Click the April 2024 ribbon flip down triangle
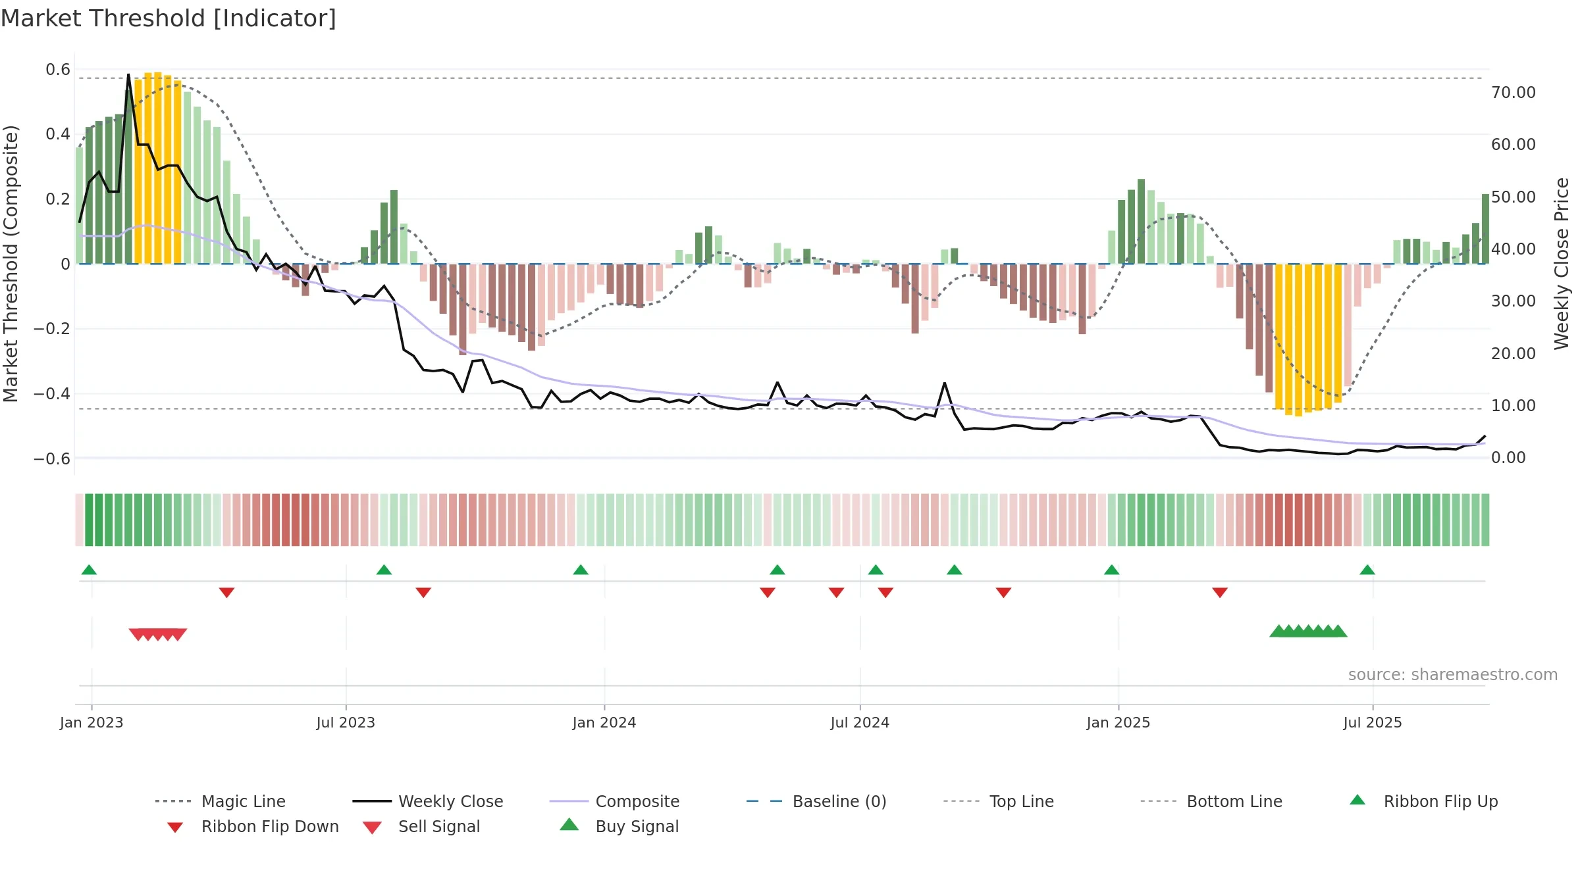The width and height of the screenshot is (1580, 888). coord(768,593)
